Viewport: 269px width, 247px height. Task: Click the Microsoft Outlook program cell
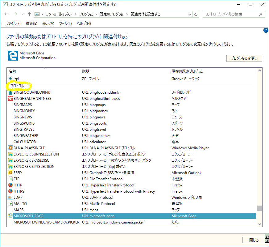click(187, 173)
